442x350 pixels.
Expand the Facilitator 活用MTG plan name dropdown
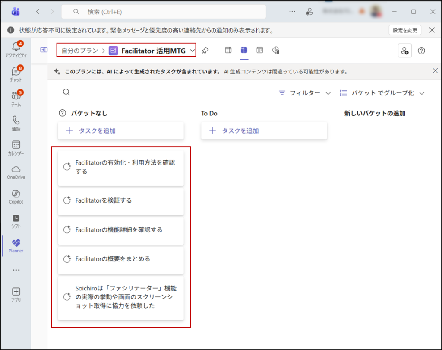tap(192, 51)
